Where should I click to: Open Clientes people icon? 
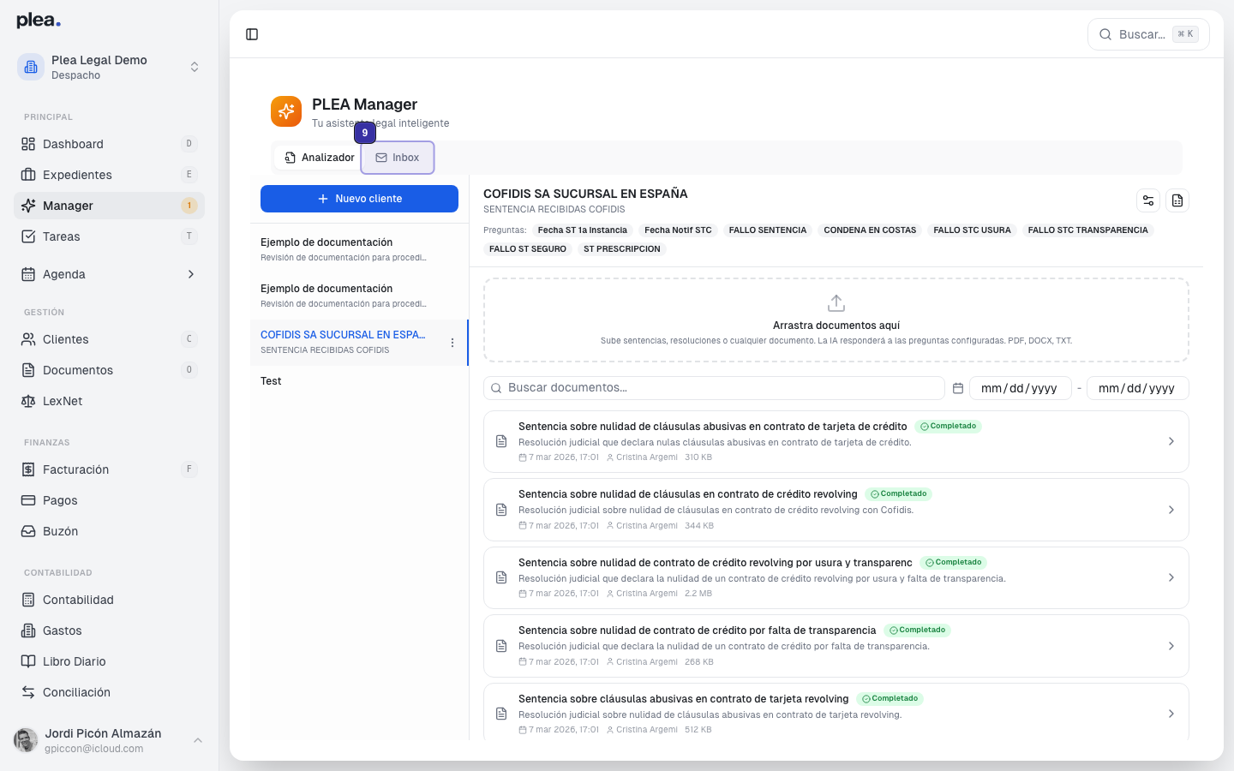click(28, 339)
